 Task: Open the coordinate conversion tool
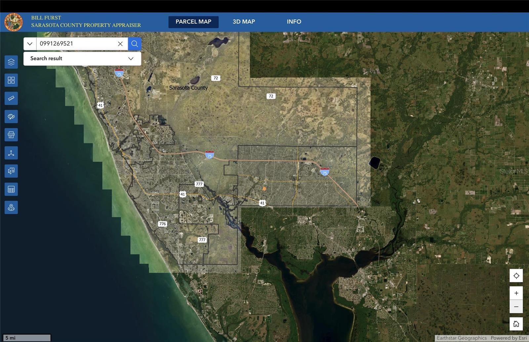click(11, 152)
